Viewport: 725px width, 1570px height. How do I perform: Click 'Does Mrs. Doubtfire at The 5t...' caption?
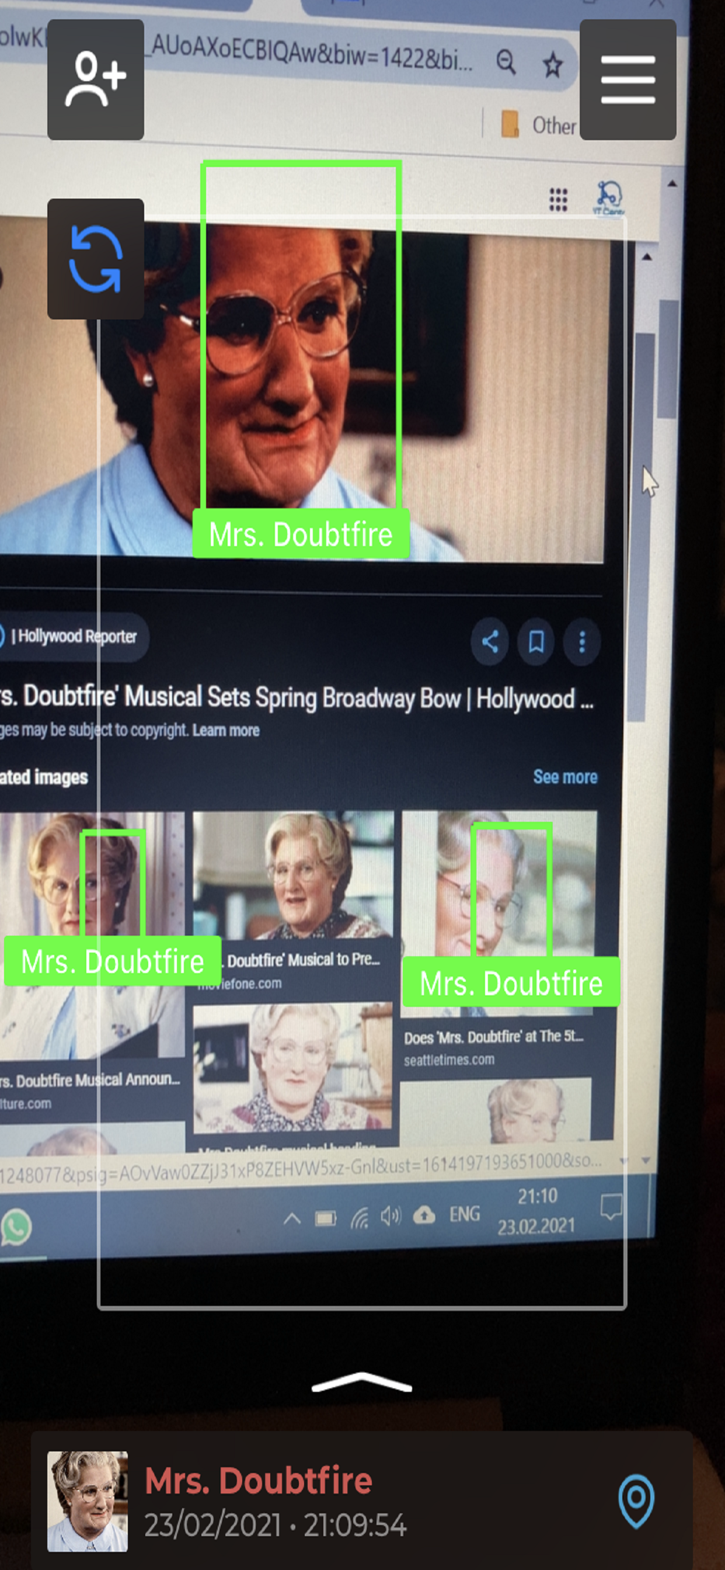tap(494, 1037)
